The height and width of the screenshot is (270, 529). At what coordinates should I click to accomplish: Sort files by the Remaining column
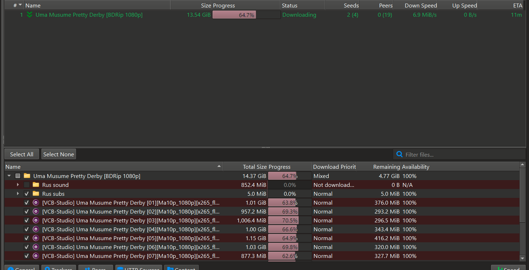point(379,167)
